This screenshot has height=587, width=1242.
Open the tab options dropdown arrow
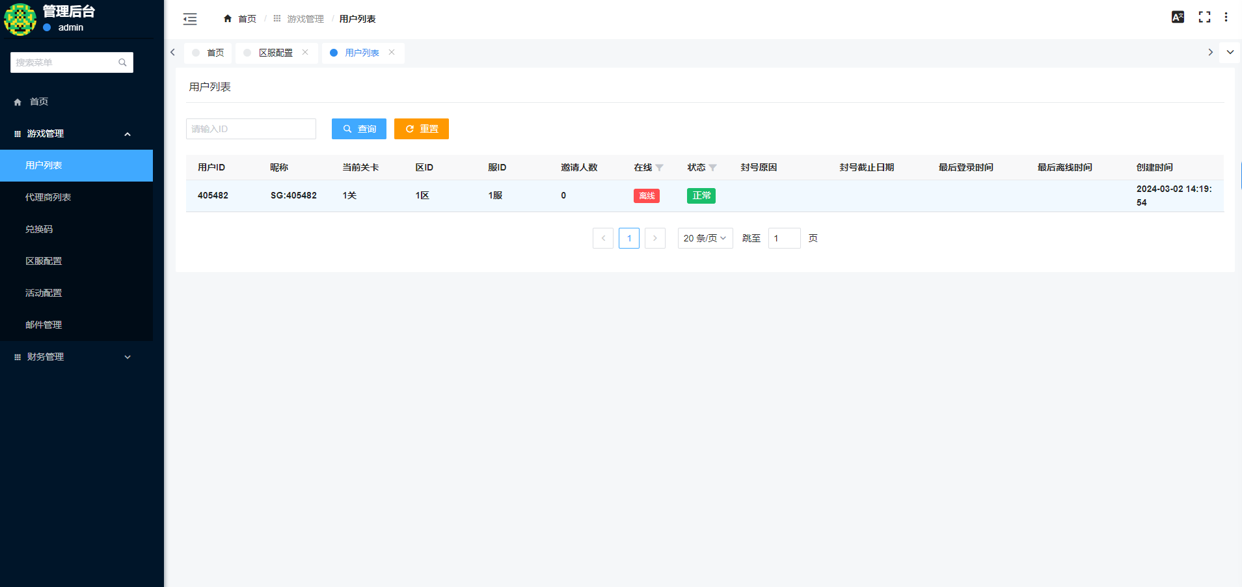click(x=1230, y=53)
